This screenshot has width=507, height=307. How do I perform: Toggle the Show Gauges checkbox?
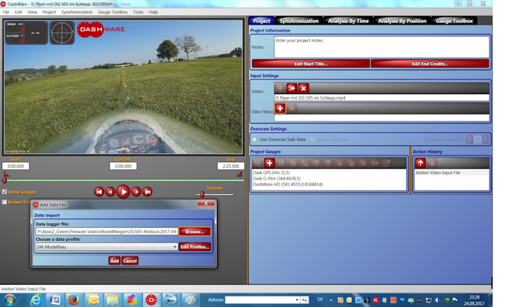[4, 192]
